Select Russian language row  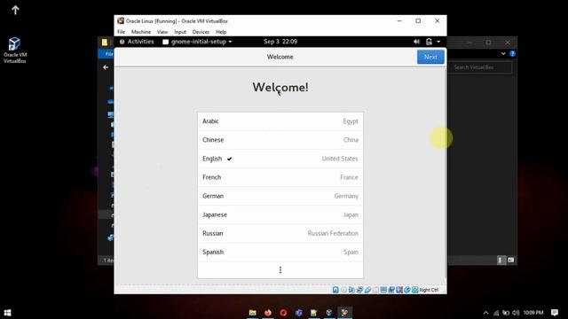(x=280, y=233)
